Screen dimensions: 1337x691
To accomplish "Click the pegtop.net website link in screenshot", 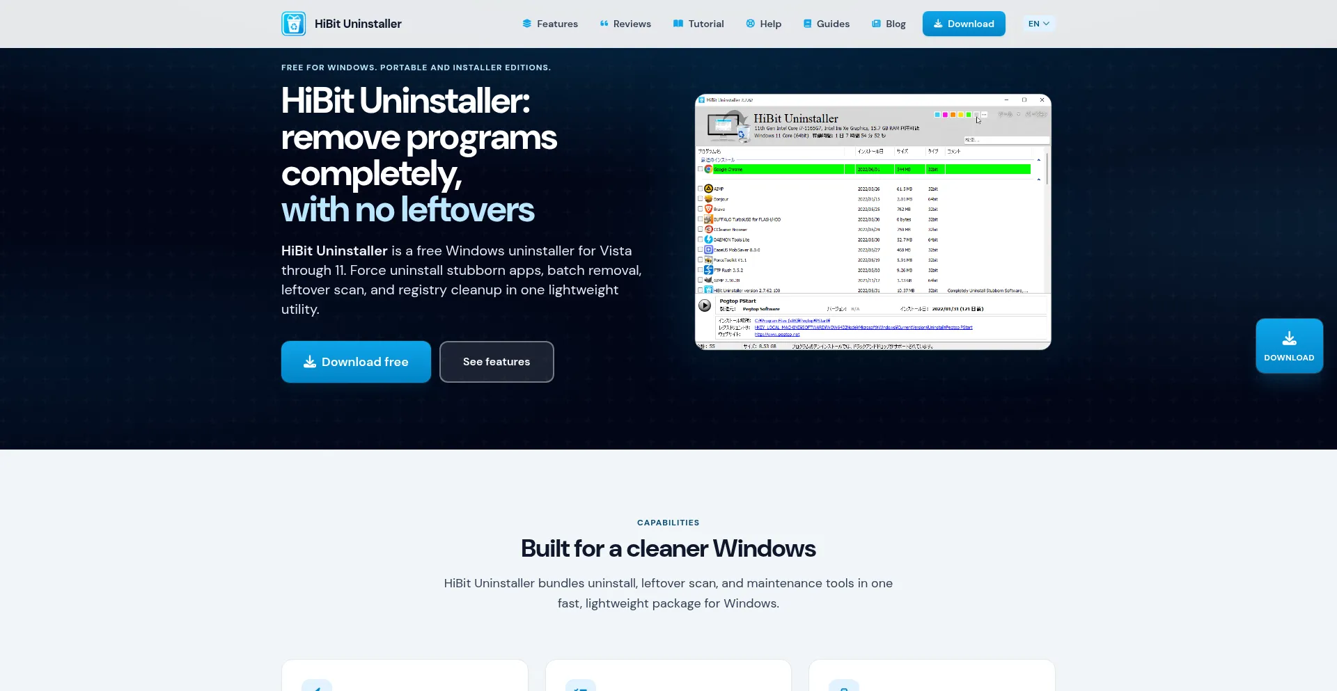I will coord(777,334).
